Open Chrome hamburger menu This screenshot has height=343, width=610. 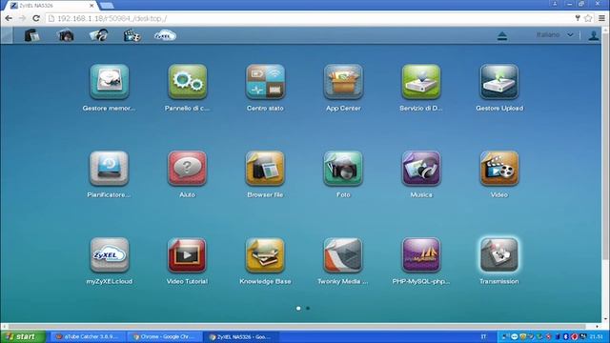601,18
